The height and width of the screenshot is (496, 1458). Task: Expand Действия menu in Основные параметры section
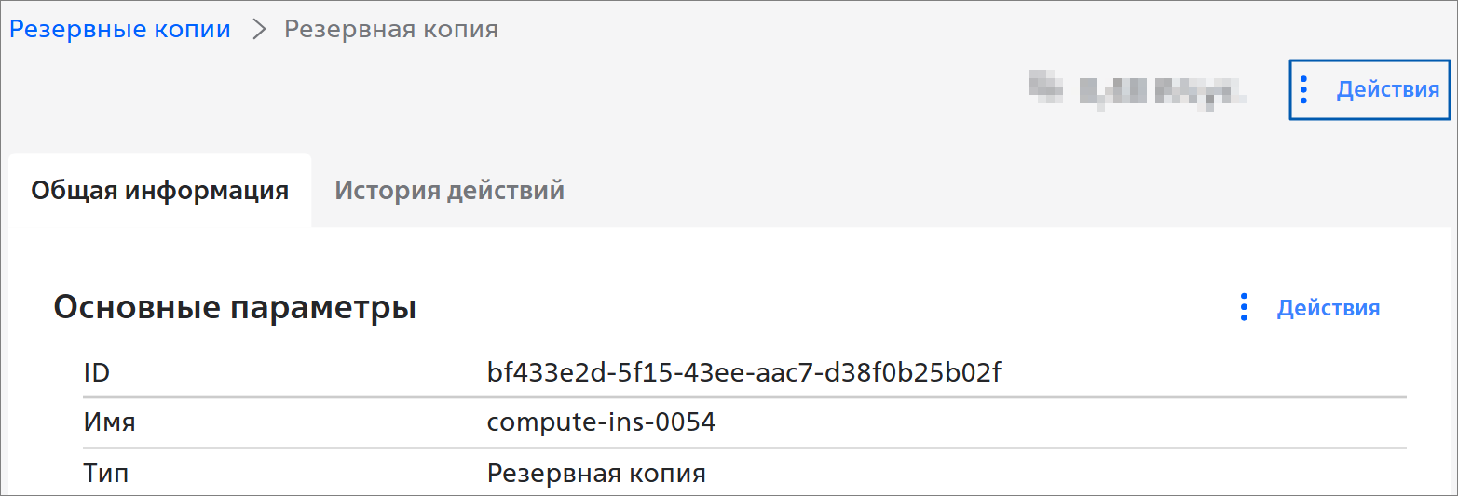click(1328, 308)
